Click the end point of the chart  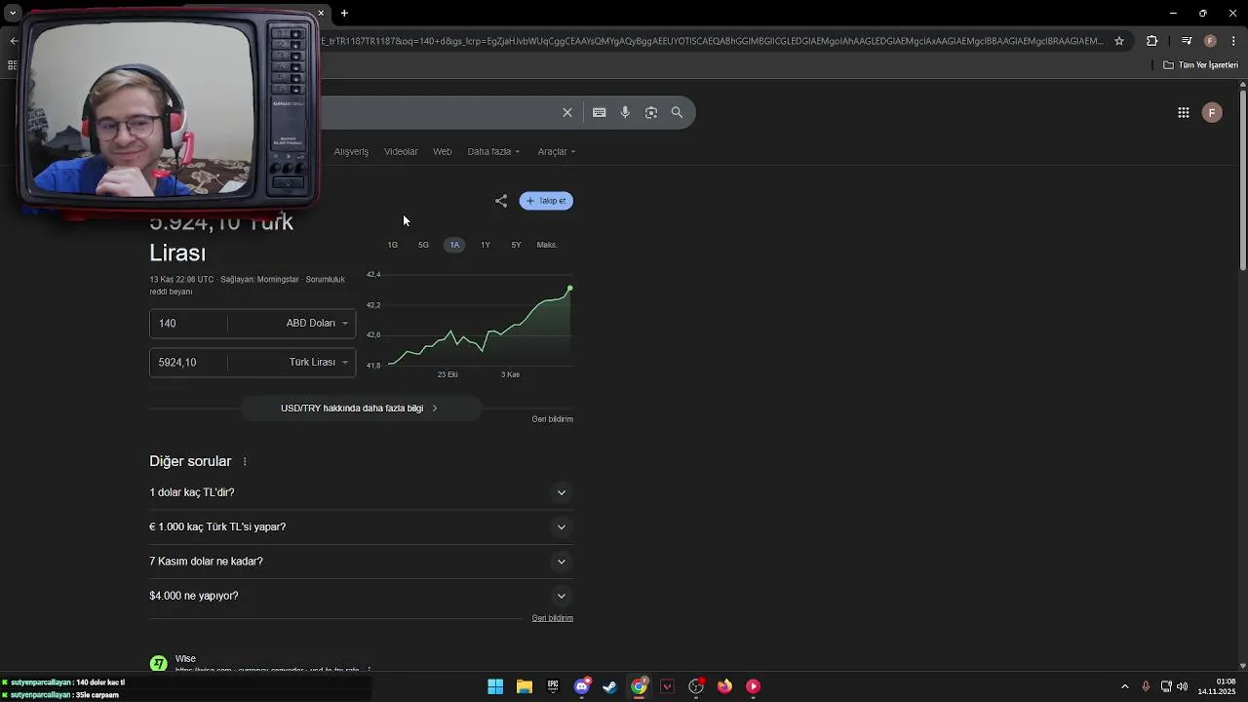click(569, 289)
